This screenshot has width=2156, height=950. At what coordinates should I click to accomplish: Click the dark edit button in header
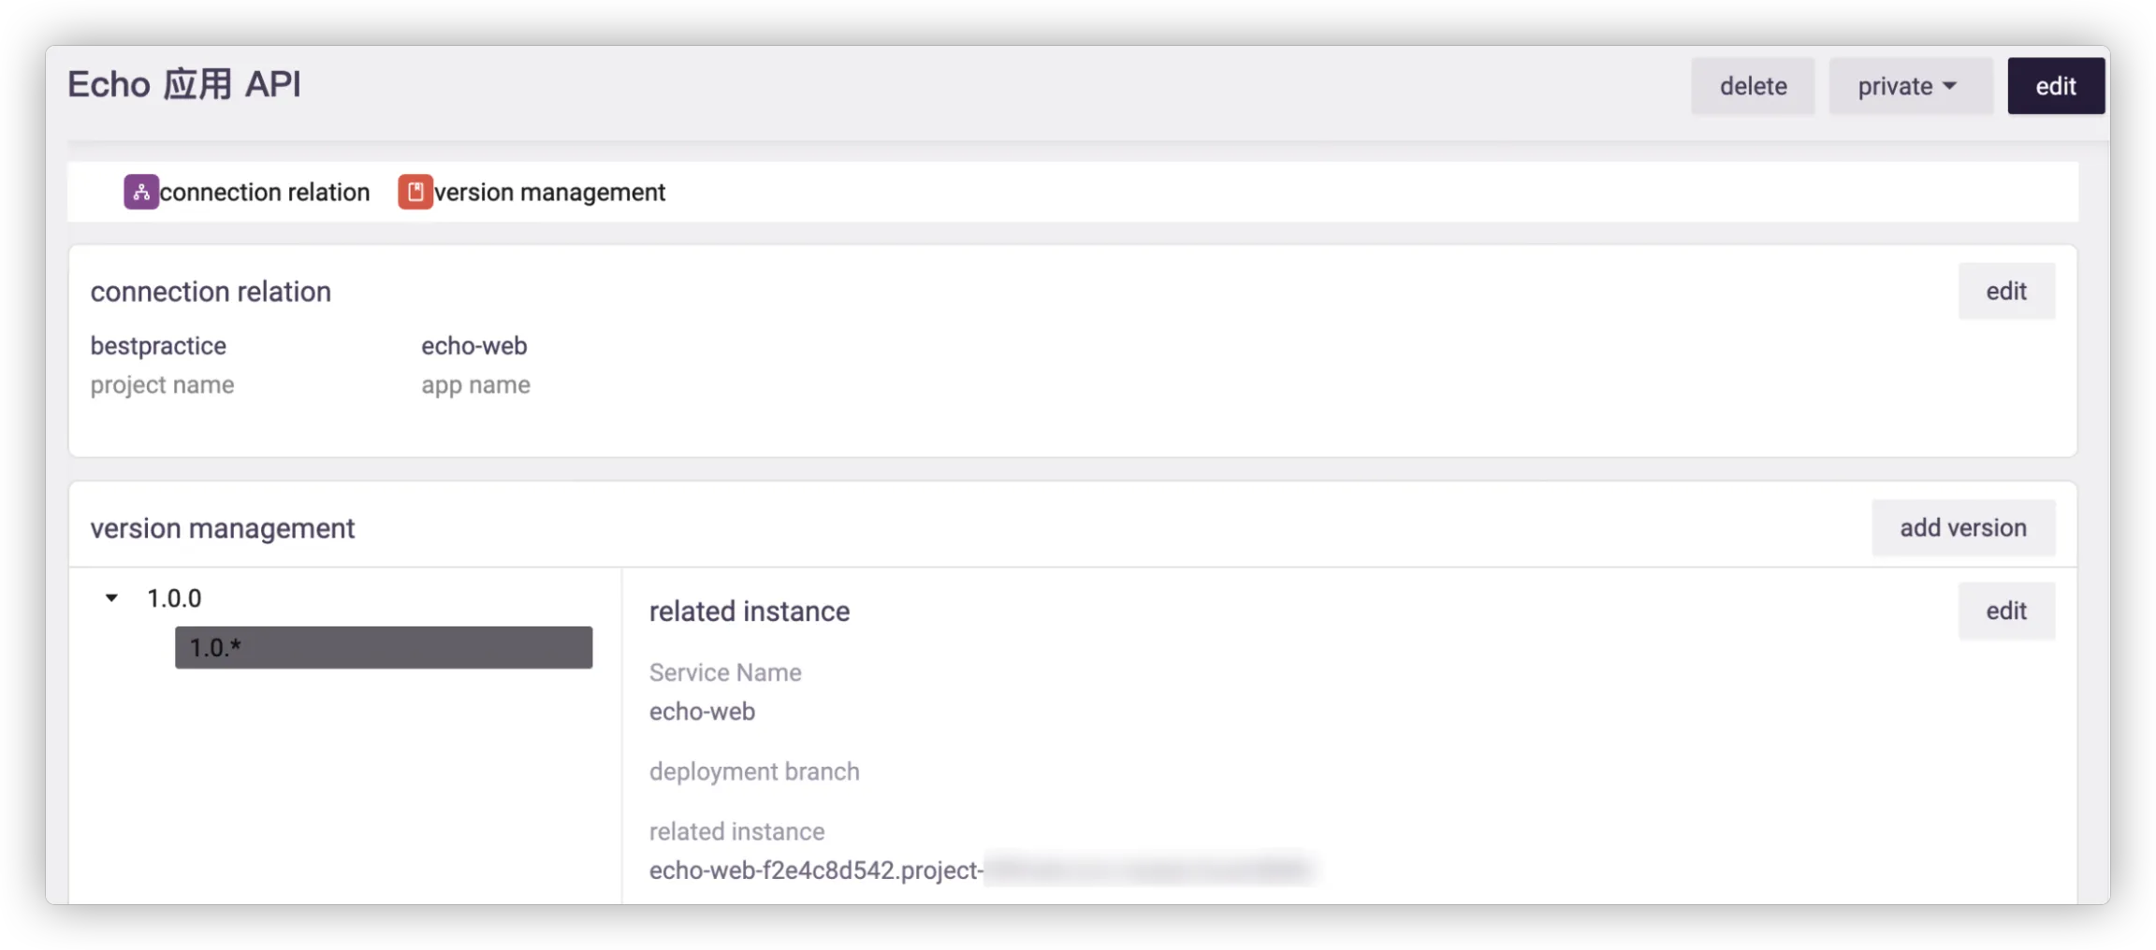[2055, 86]
